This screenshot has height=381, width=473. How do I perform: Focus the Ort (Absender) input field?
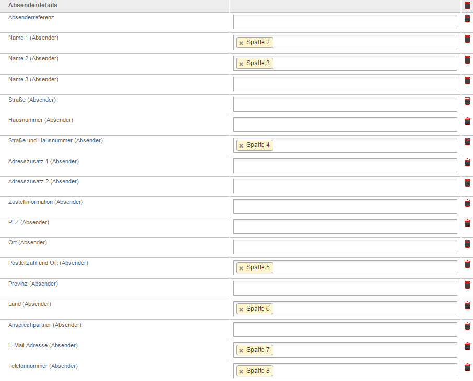click(x=345, y=247)
